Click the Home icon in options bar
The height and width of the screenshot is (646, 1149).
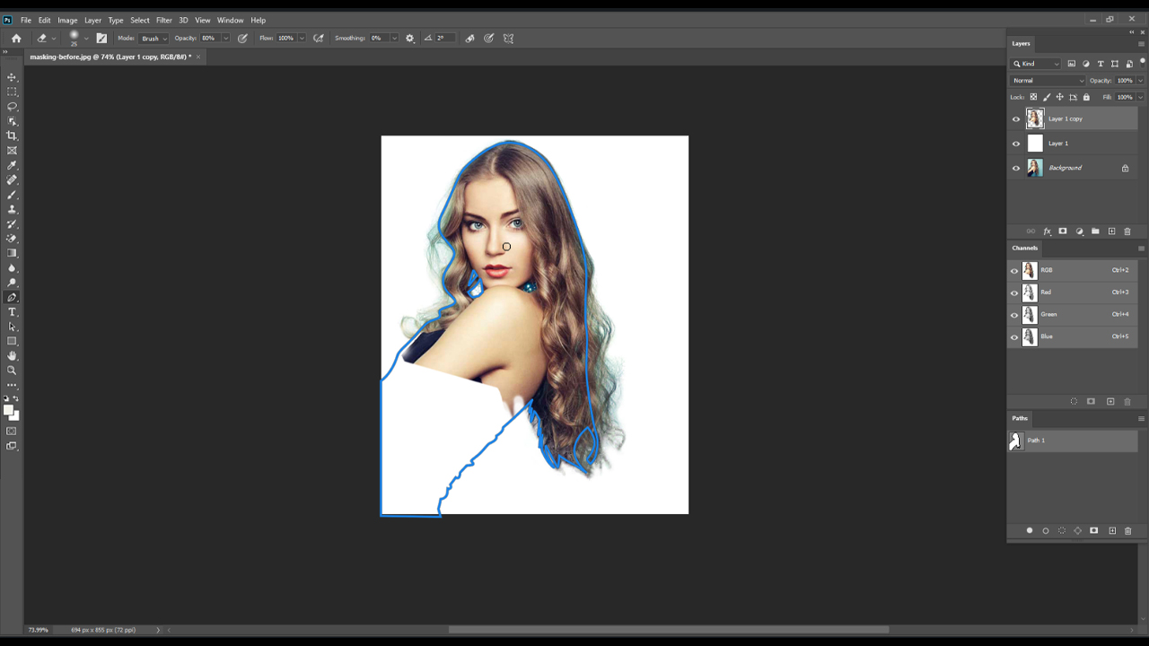(16, 39)
